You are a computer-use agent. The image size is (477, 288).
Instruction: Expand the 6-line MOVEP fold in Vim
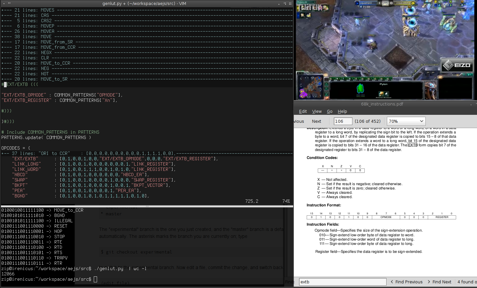pos(147,26)
